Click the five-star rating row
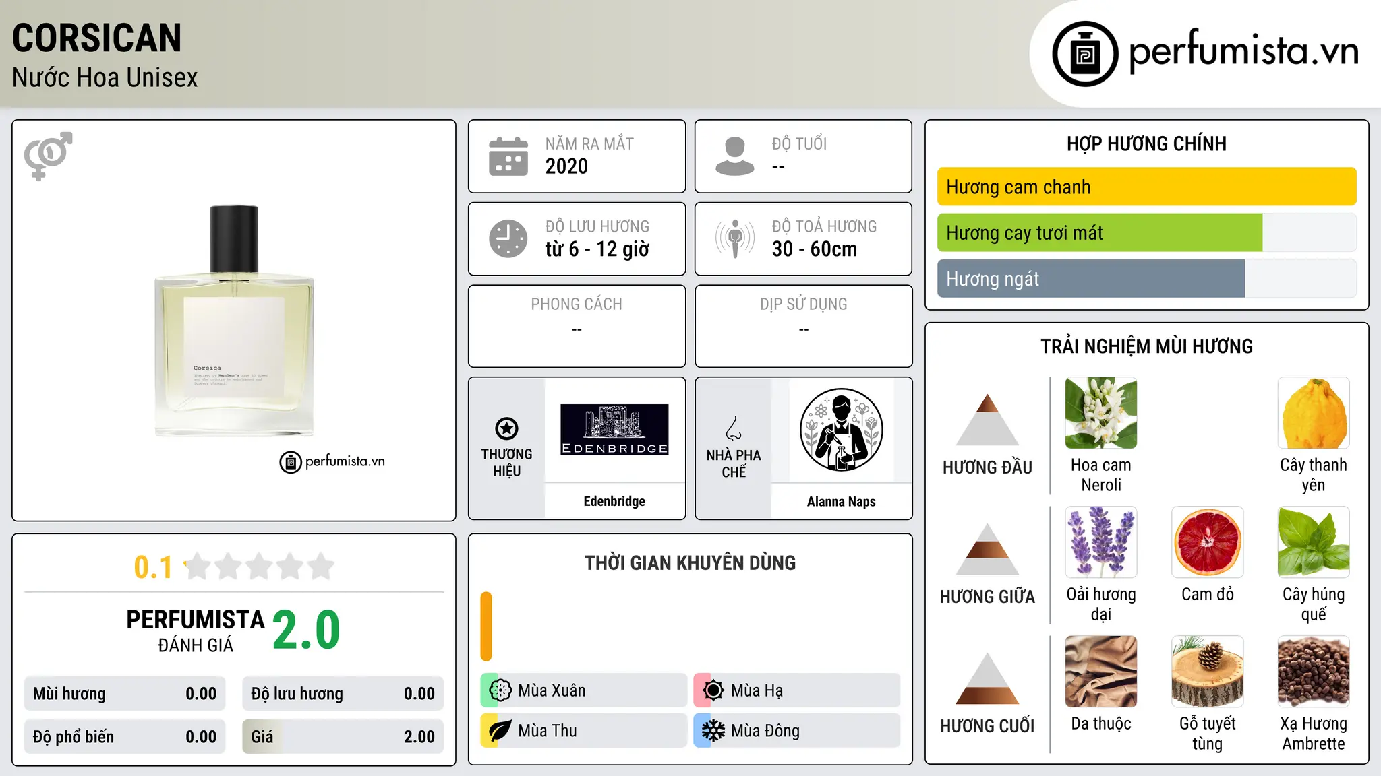The image size is (1381, 776). (260, 567)
